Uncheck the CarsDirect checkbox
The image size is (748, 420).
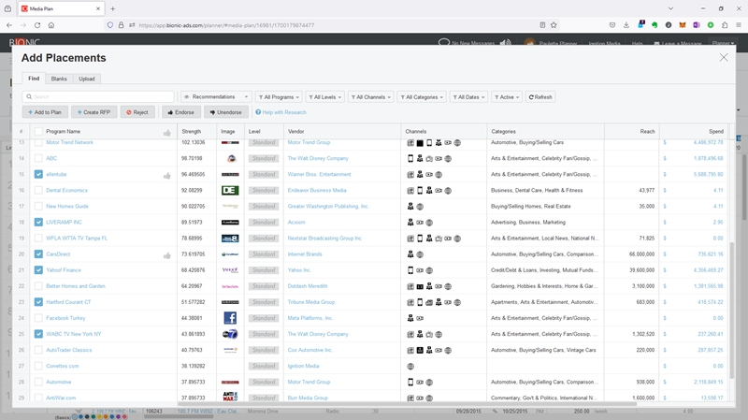(38, 254)
